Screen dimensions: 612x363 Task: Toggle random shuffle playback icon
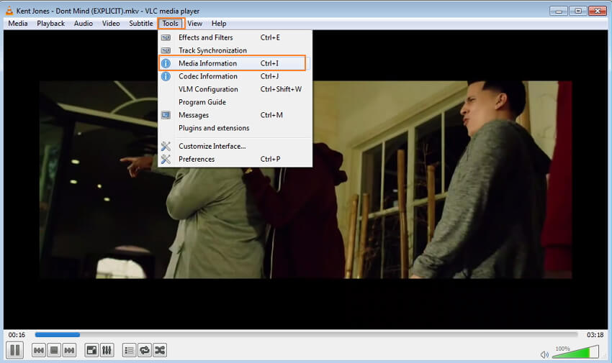click(x=160, y=351)
